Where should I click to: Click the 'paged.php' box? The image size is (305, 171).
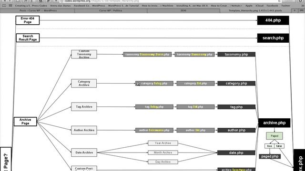click(270, 156)
